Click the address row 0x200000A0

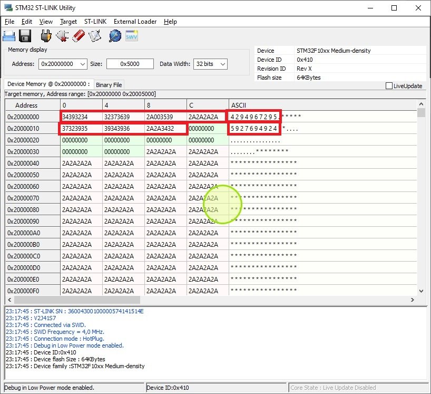(x=33, y=233)
